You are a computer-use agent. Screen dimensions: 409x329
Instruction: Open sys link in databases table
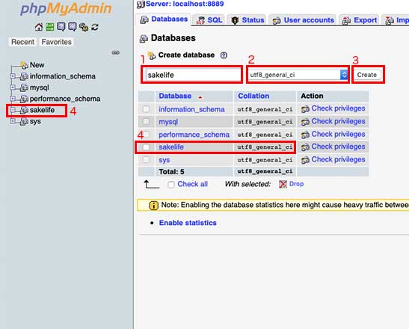(x=164, y=160)
